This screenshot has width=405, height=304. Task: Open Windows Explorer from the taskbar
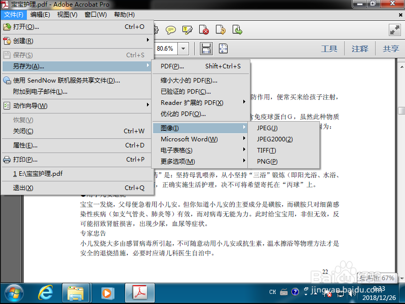tap(76, 293)
